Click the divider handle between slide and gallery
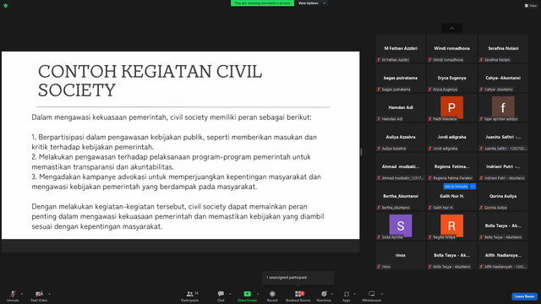541x304 pixels. pos(361,152)
